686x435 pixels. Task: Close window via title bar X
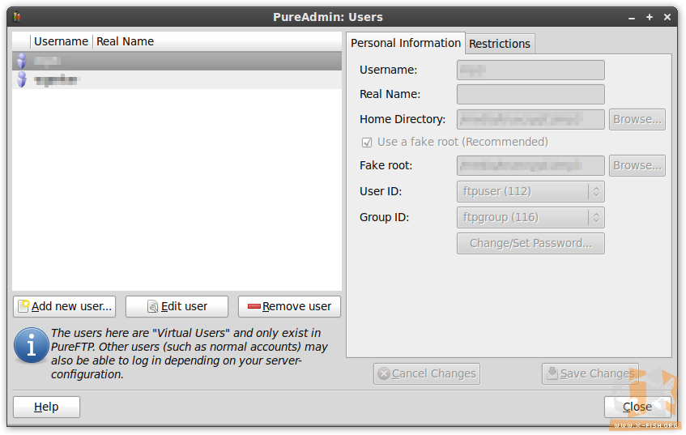pyautogui.click(x=667, y=17)
